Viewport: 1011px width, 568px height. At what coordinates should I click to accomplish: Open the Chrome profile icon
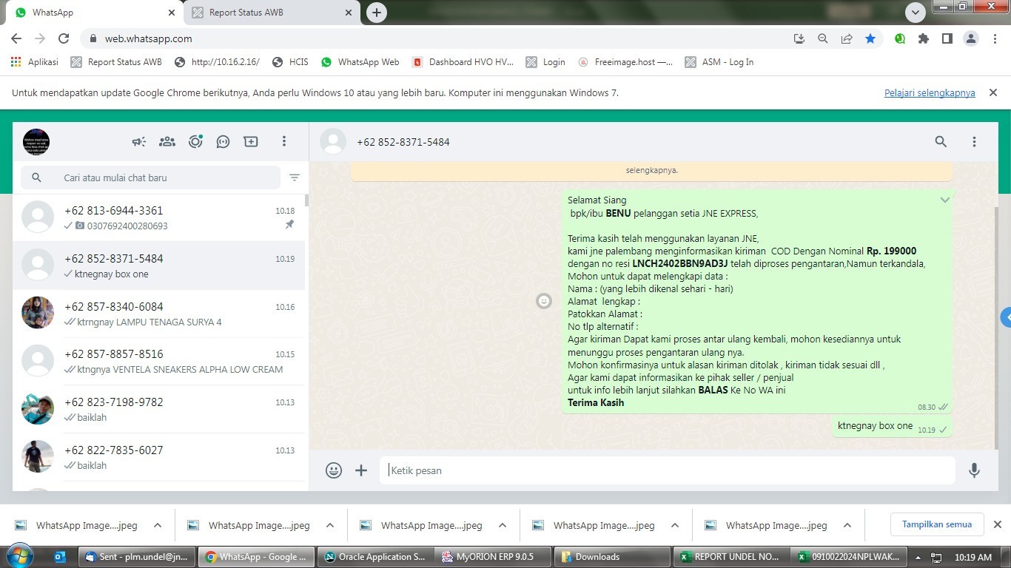971,38
